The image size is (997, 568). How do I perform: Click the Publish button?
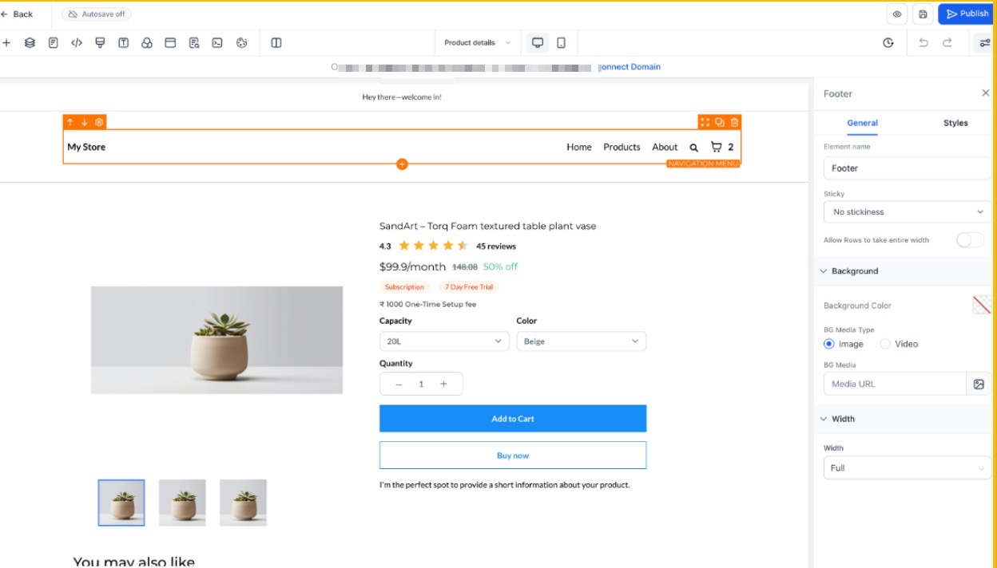click(x=967, y=14)
